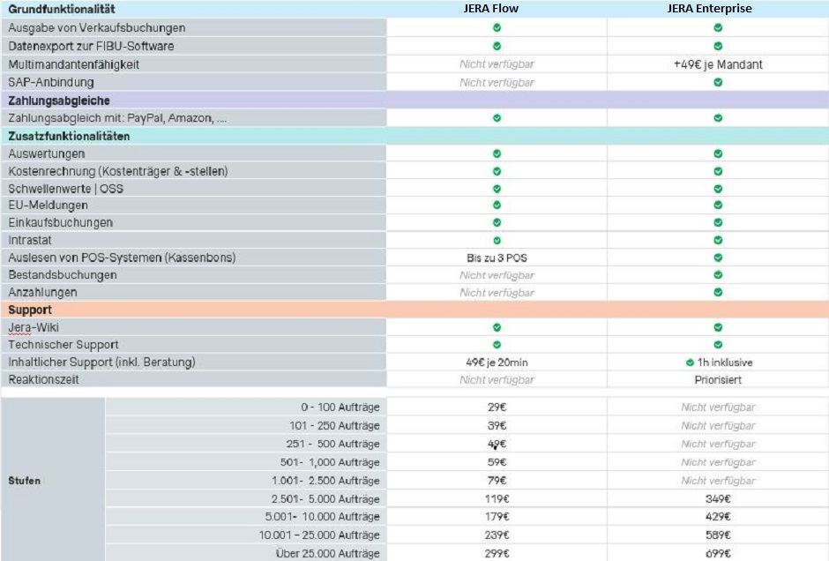This screenshot has width=829, height=561.
Task: Click the 699€ price for Über 25.000 Aufträge
Action: click(x=718, y=553)
